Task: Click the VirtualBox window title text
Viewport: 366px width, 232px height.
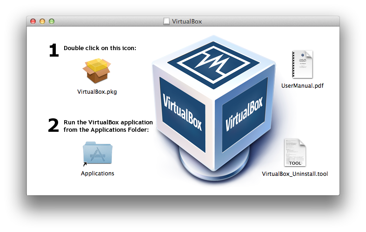Action: [187, 21]
